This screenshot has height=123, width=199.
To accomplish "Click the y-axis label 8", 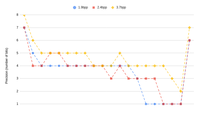I will coord(17,15).
